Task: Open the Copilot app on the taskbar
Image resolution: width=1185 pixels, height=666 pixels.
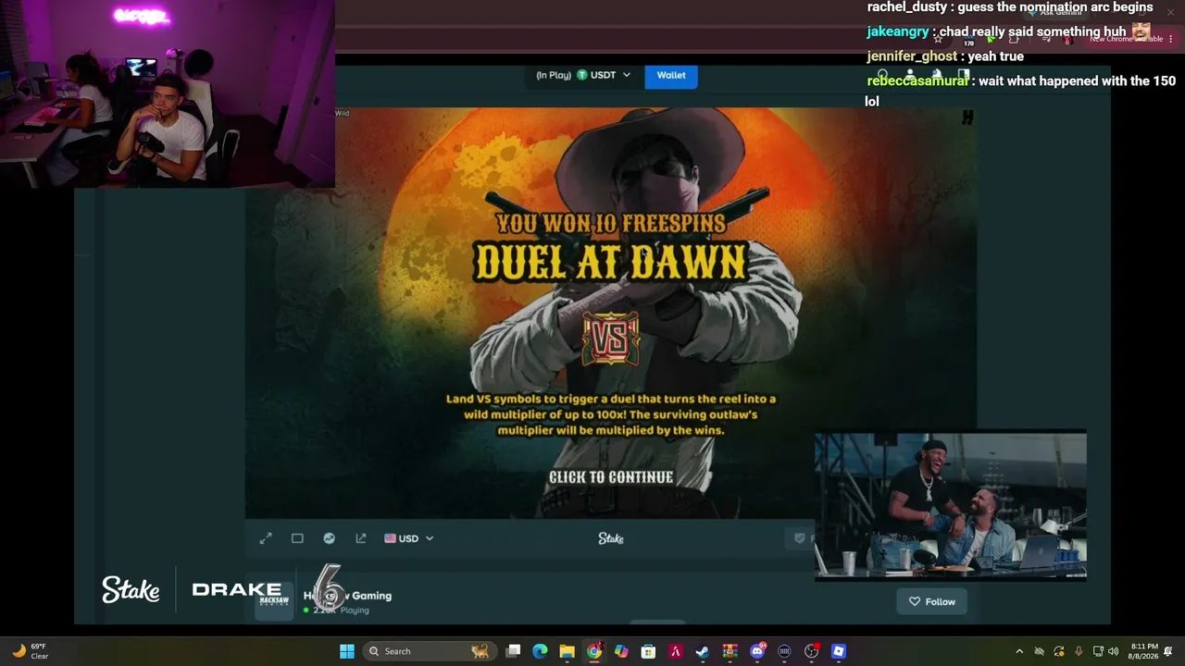Action: 621,651
